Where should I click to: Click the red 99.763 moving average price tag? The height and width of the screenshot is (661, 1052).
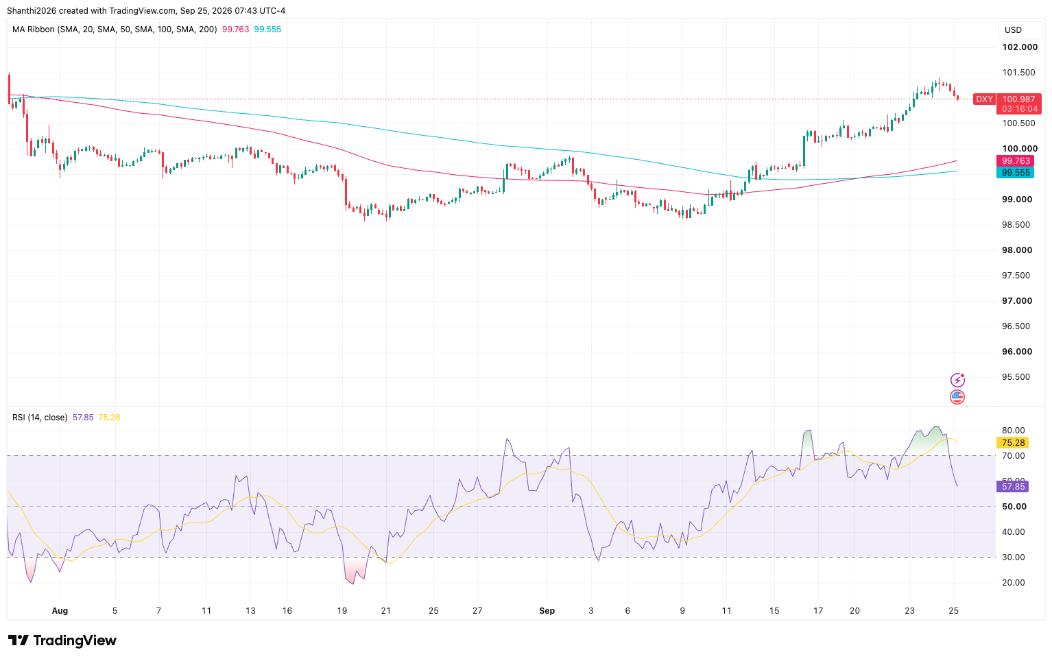tap(1016, 161)
